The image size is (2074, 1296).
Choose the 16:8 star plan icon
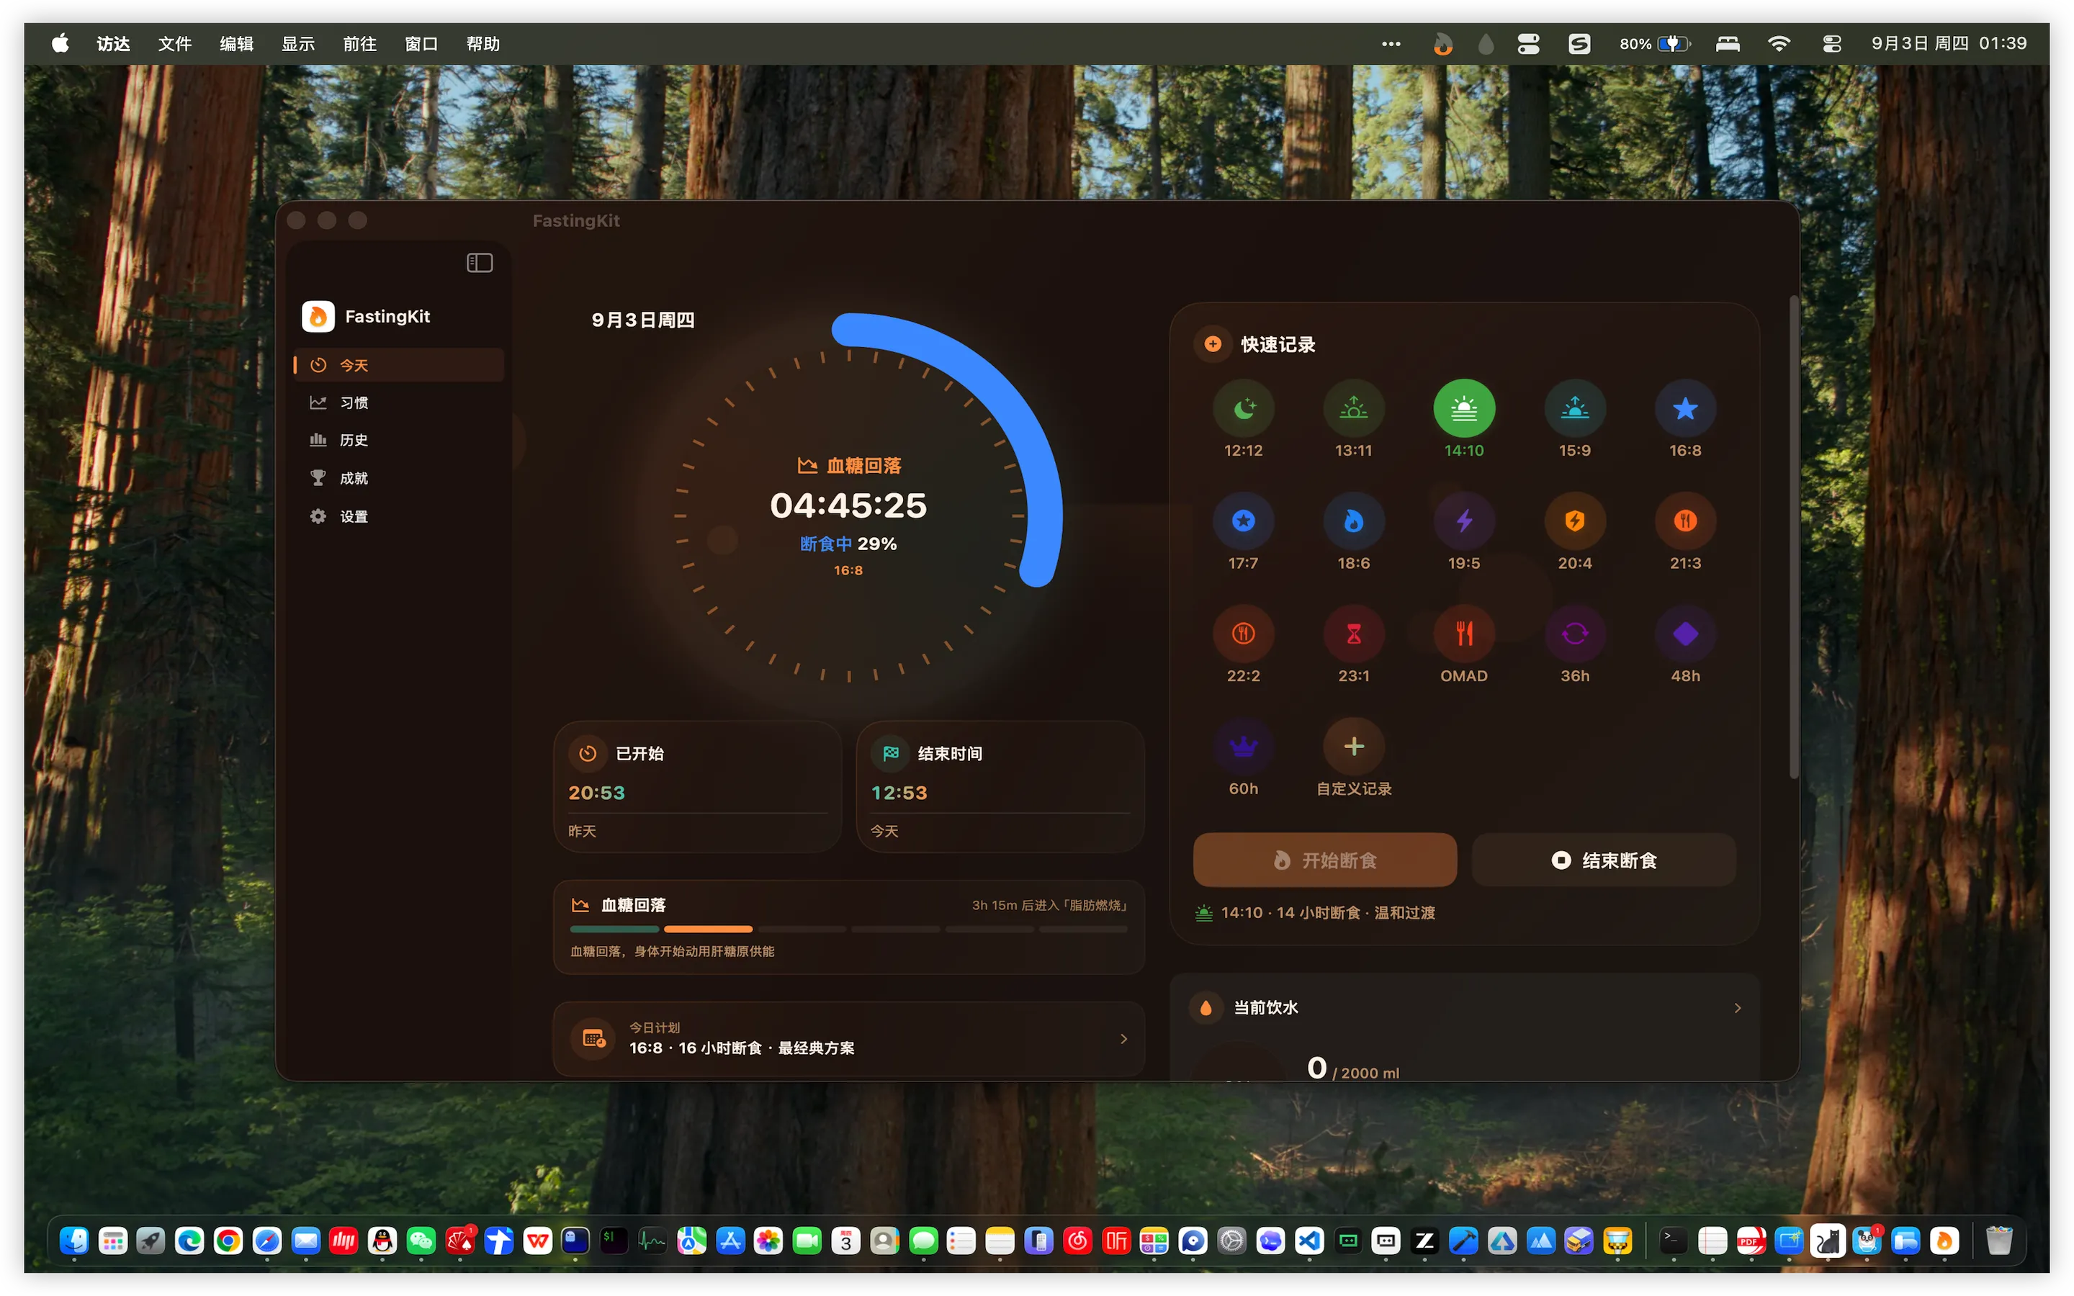coord(1685,409)
